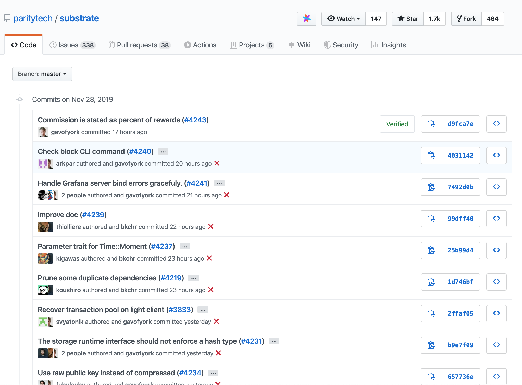Copy full SHA for commit 99dff40
This screenshot has width=522, height=385.
(431, 219)
